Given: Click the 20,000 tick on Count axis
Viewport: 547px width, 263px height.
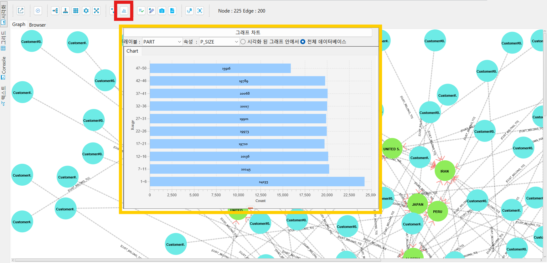Looking at the screenshot, I should [327, 195].
